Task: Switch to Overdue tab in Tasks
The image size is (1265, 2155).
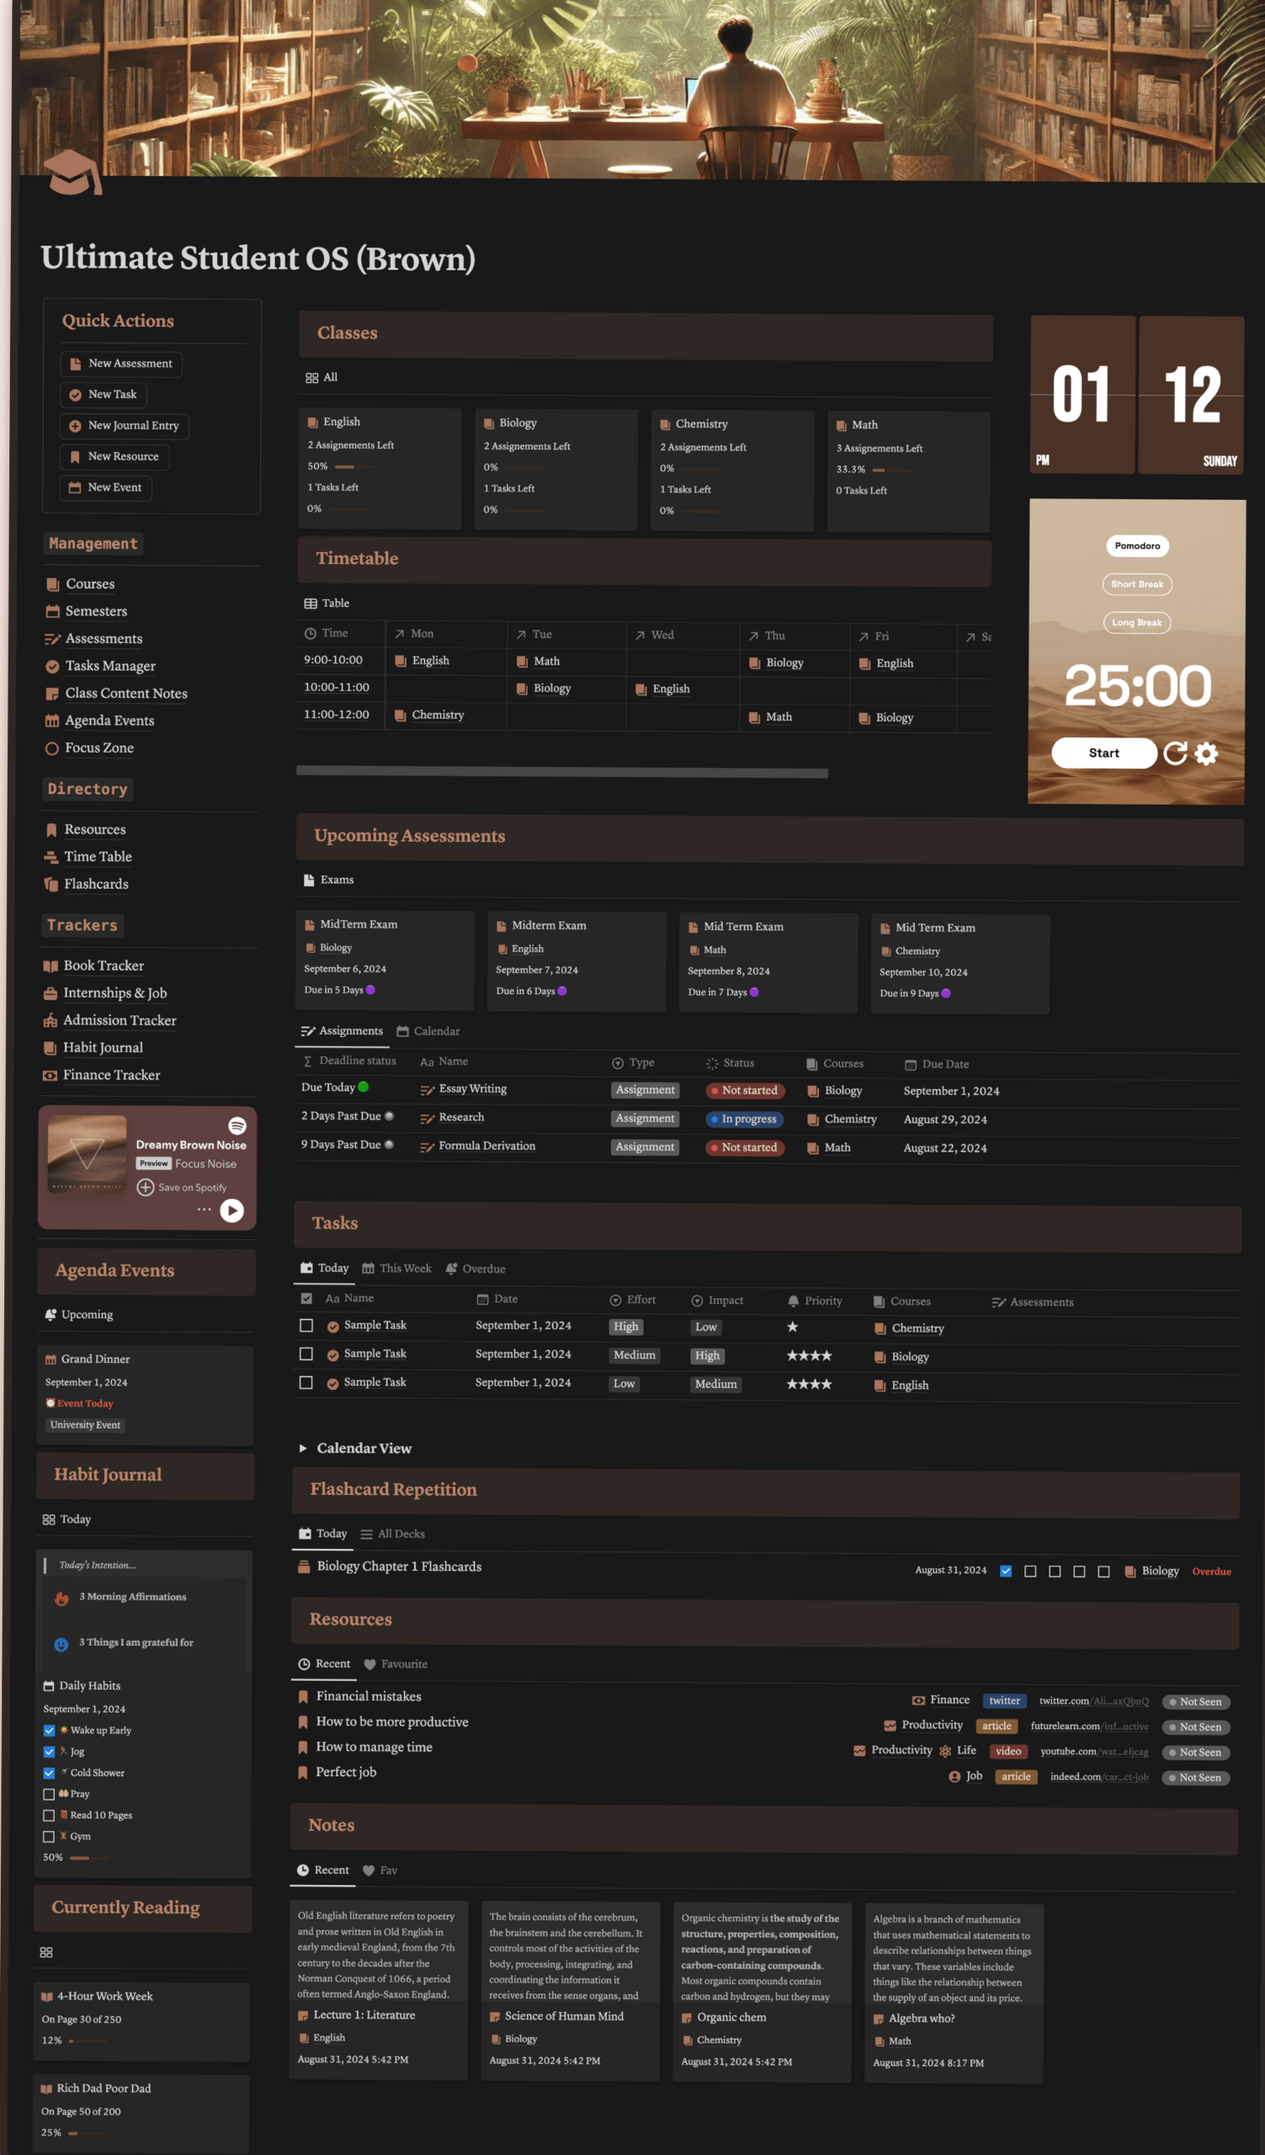Action: (x=476, y=1269)
